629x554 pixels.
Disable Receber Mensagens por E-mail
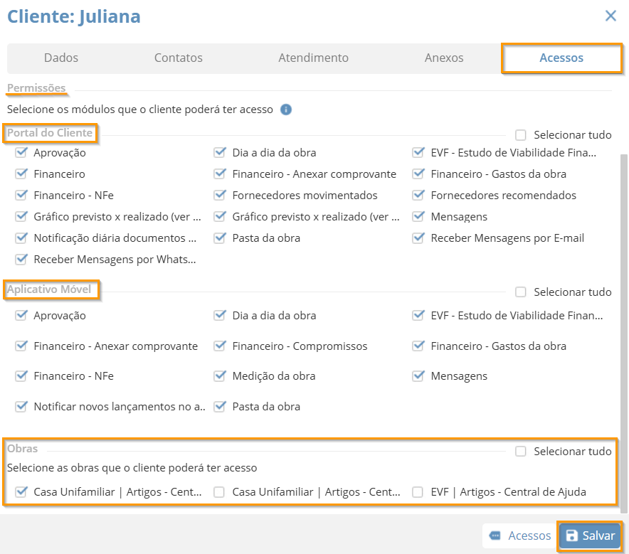(x=418, y=238)
